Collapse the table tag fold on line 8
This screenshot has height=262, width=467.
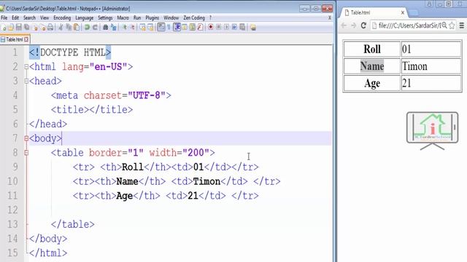click(26, 153)
